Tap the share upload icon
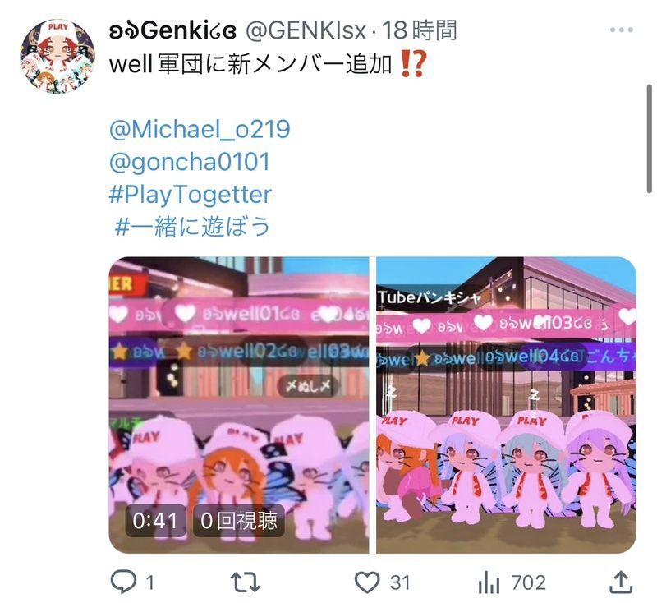The image size is (657, 603). pyautogui.click(x=621, y=582)
